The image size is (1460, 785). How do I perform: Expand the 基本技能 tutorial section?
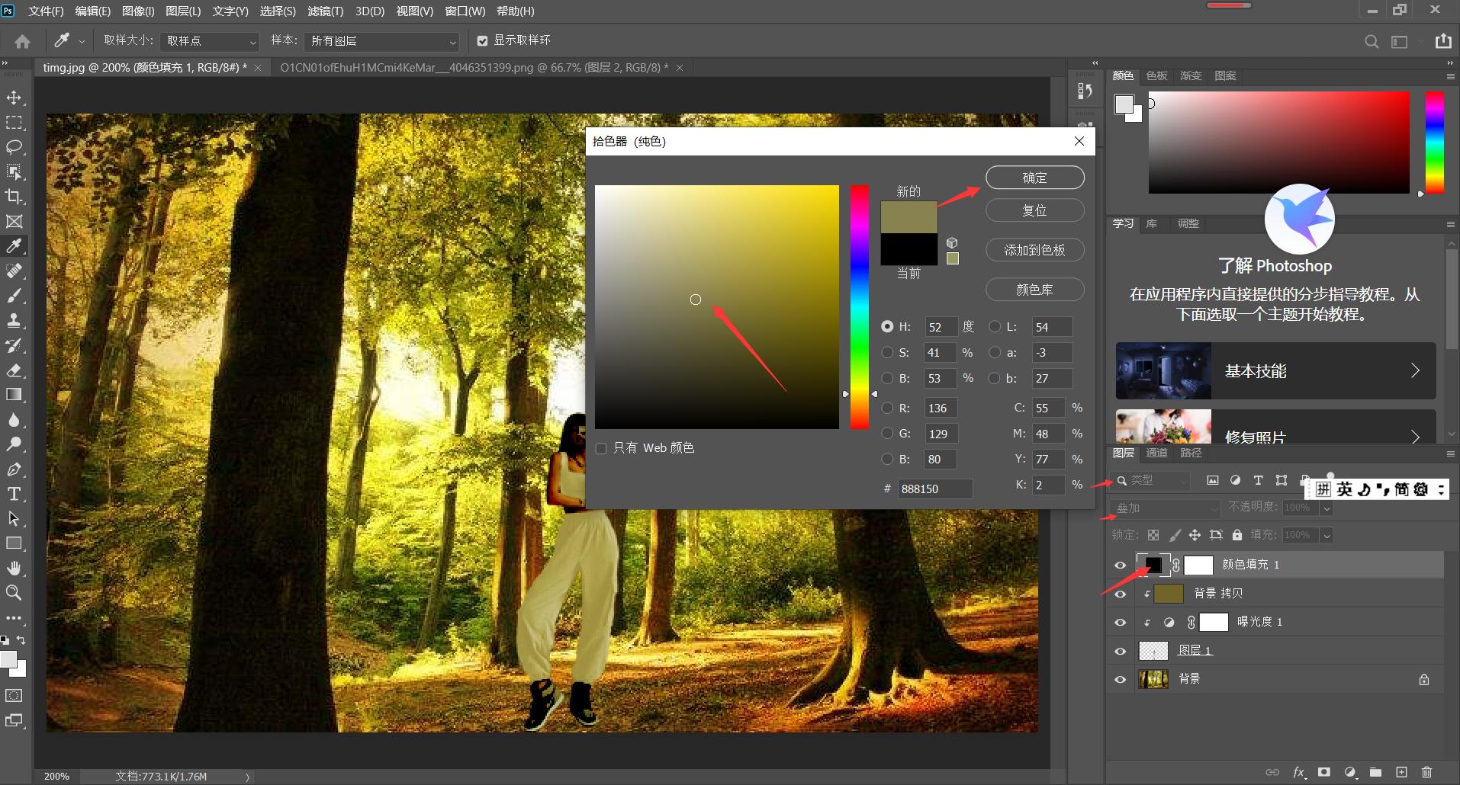(x=1275, y=371)
